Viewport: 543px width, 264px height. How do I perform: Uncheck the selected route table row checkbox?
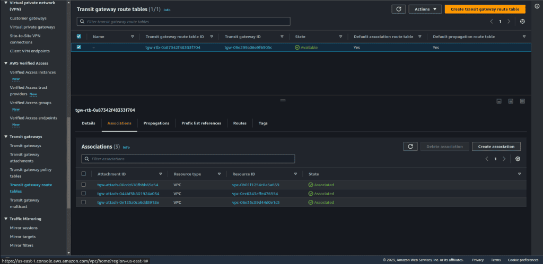pos(80,47)
